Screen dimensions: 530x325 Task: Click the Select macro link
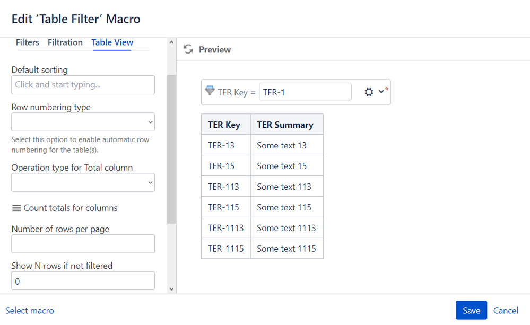coord(29,311)
